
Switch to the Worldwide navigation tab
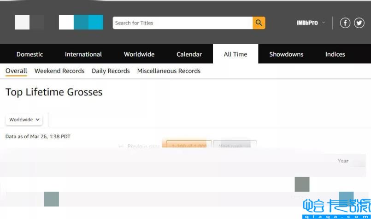point(139,54)
